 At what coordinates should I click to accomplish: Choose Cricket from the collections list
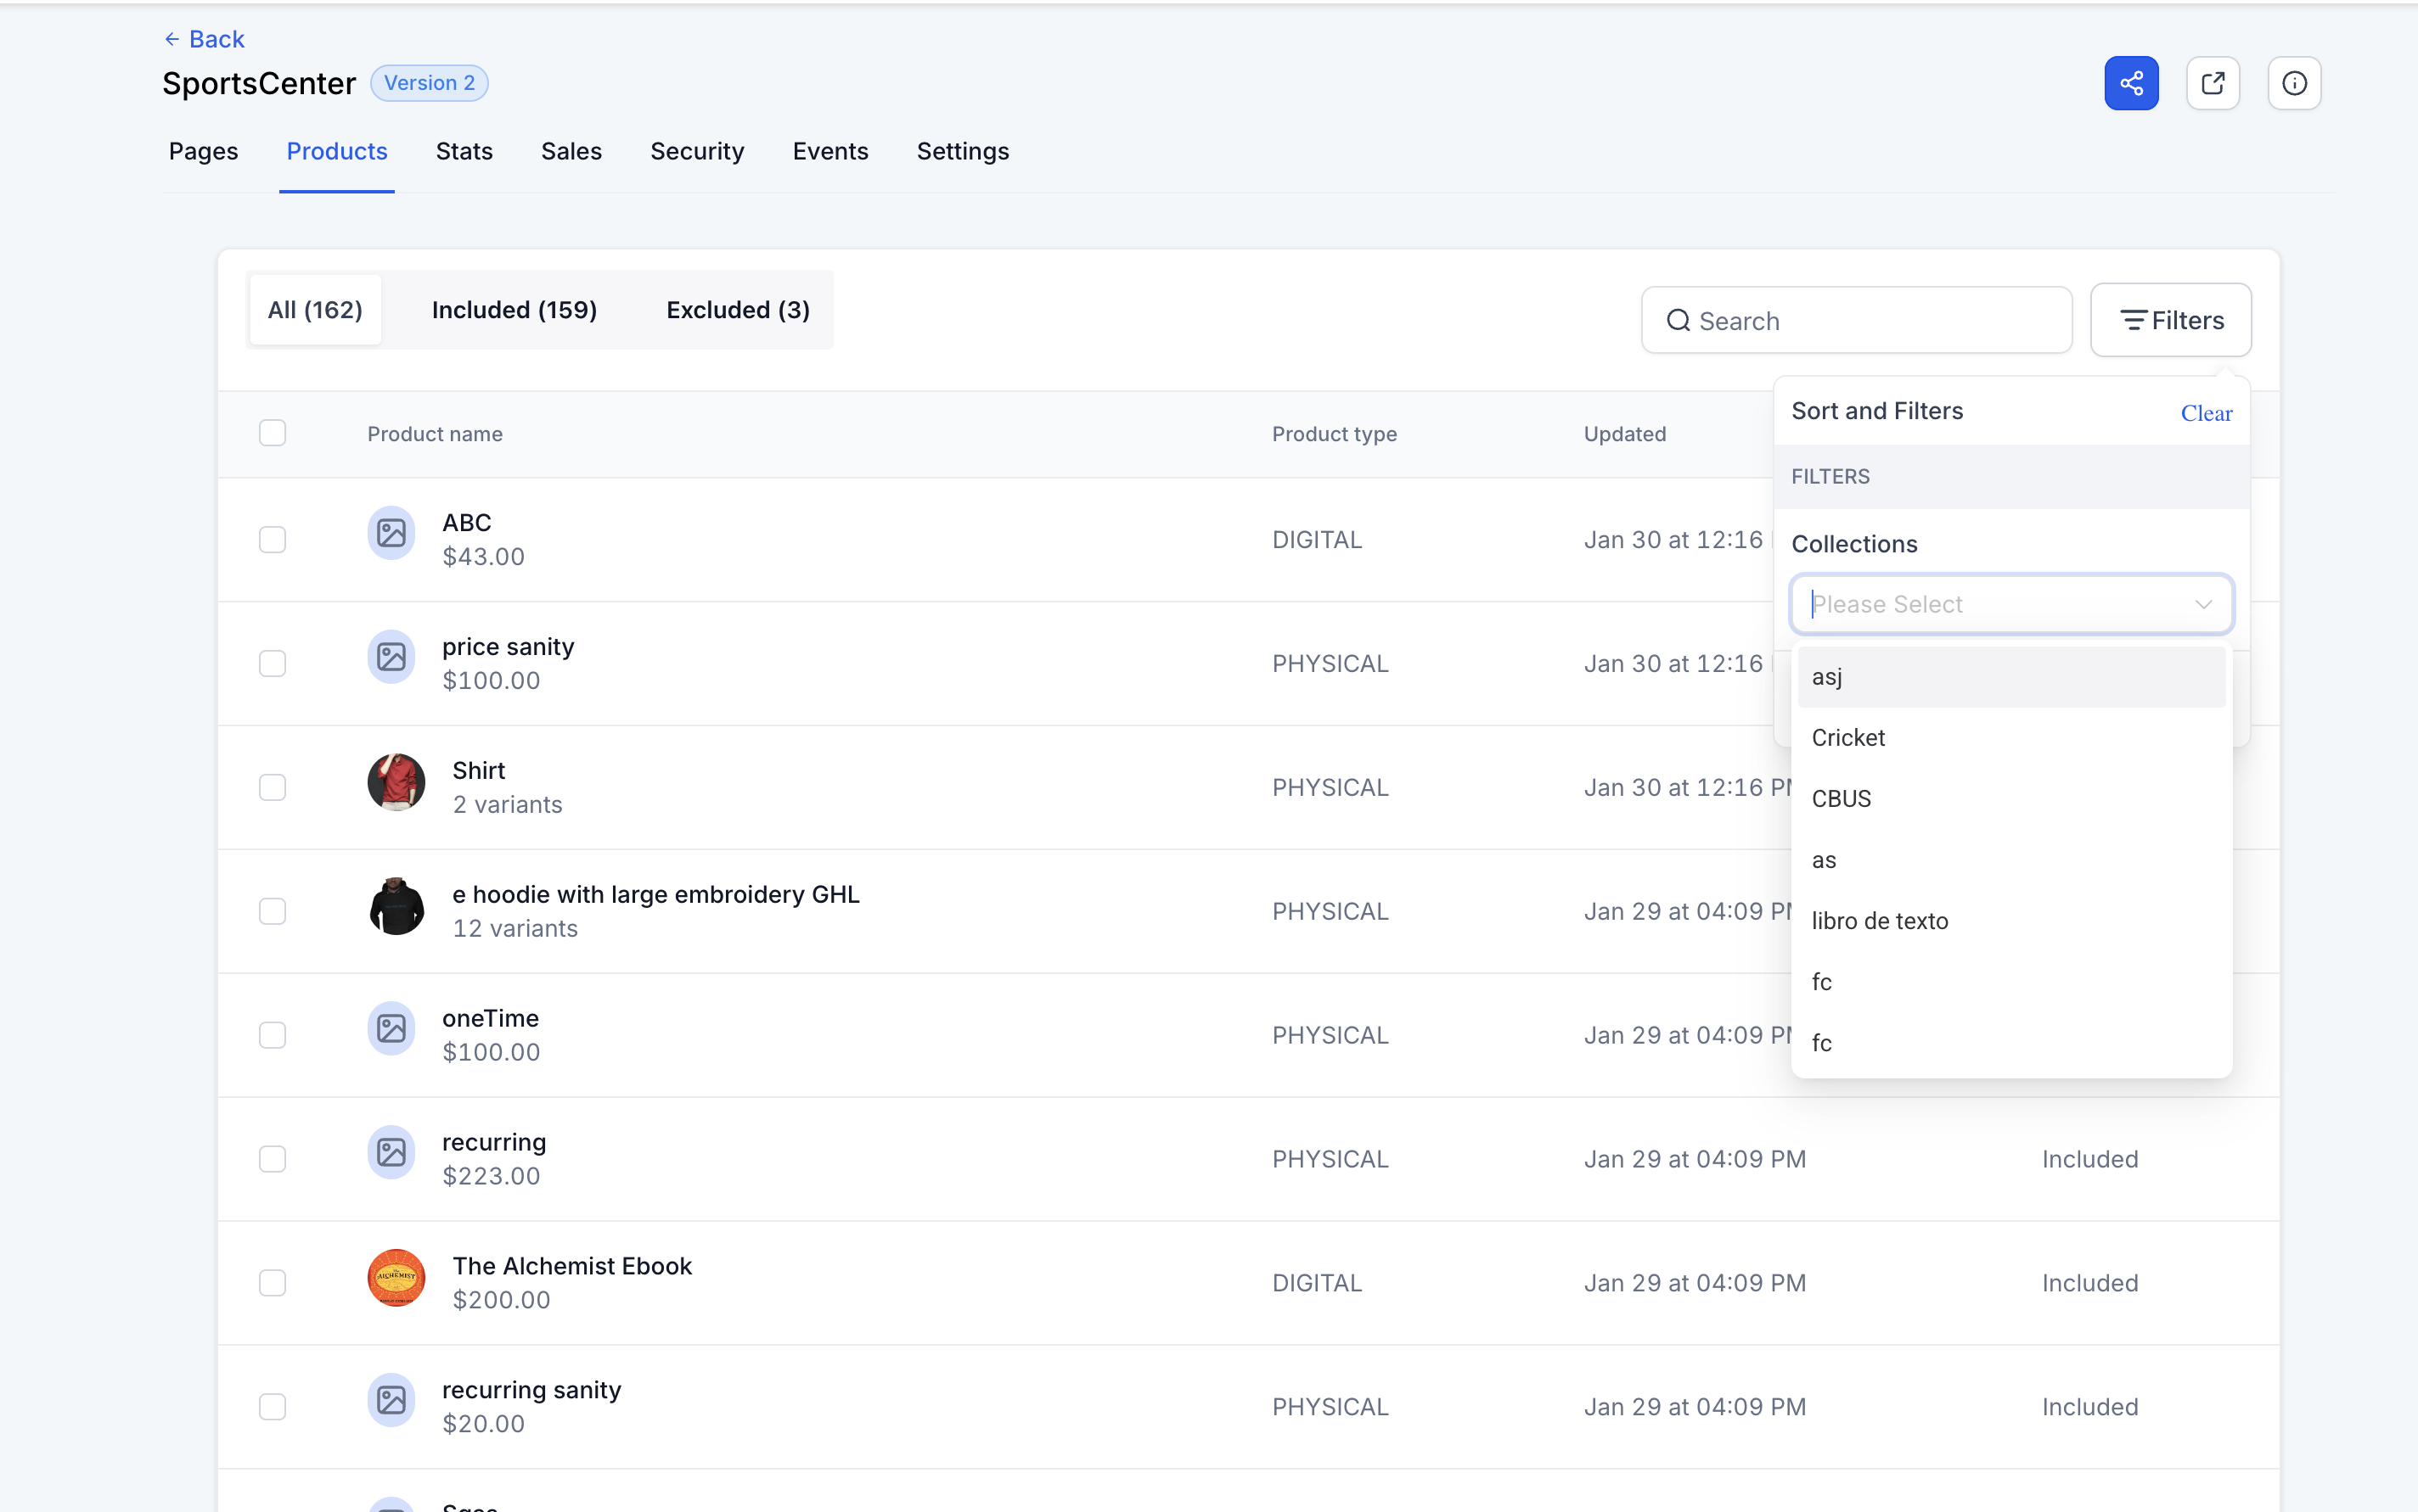click(1847, 738)
